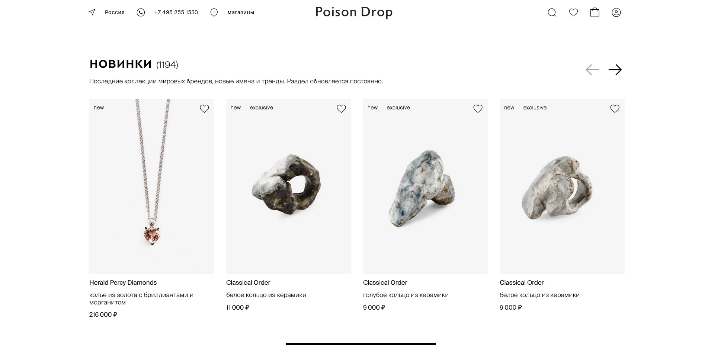Open the shopping bag icon

pyautogui.click(x=595, y=12)
